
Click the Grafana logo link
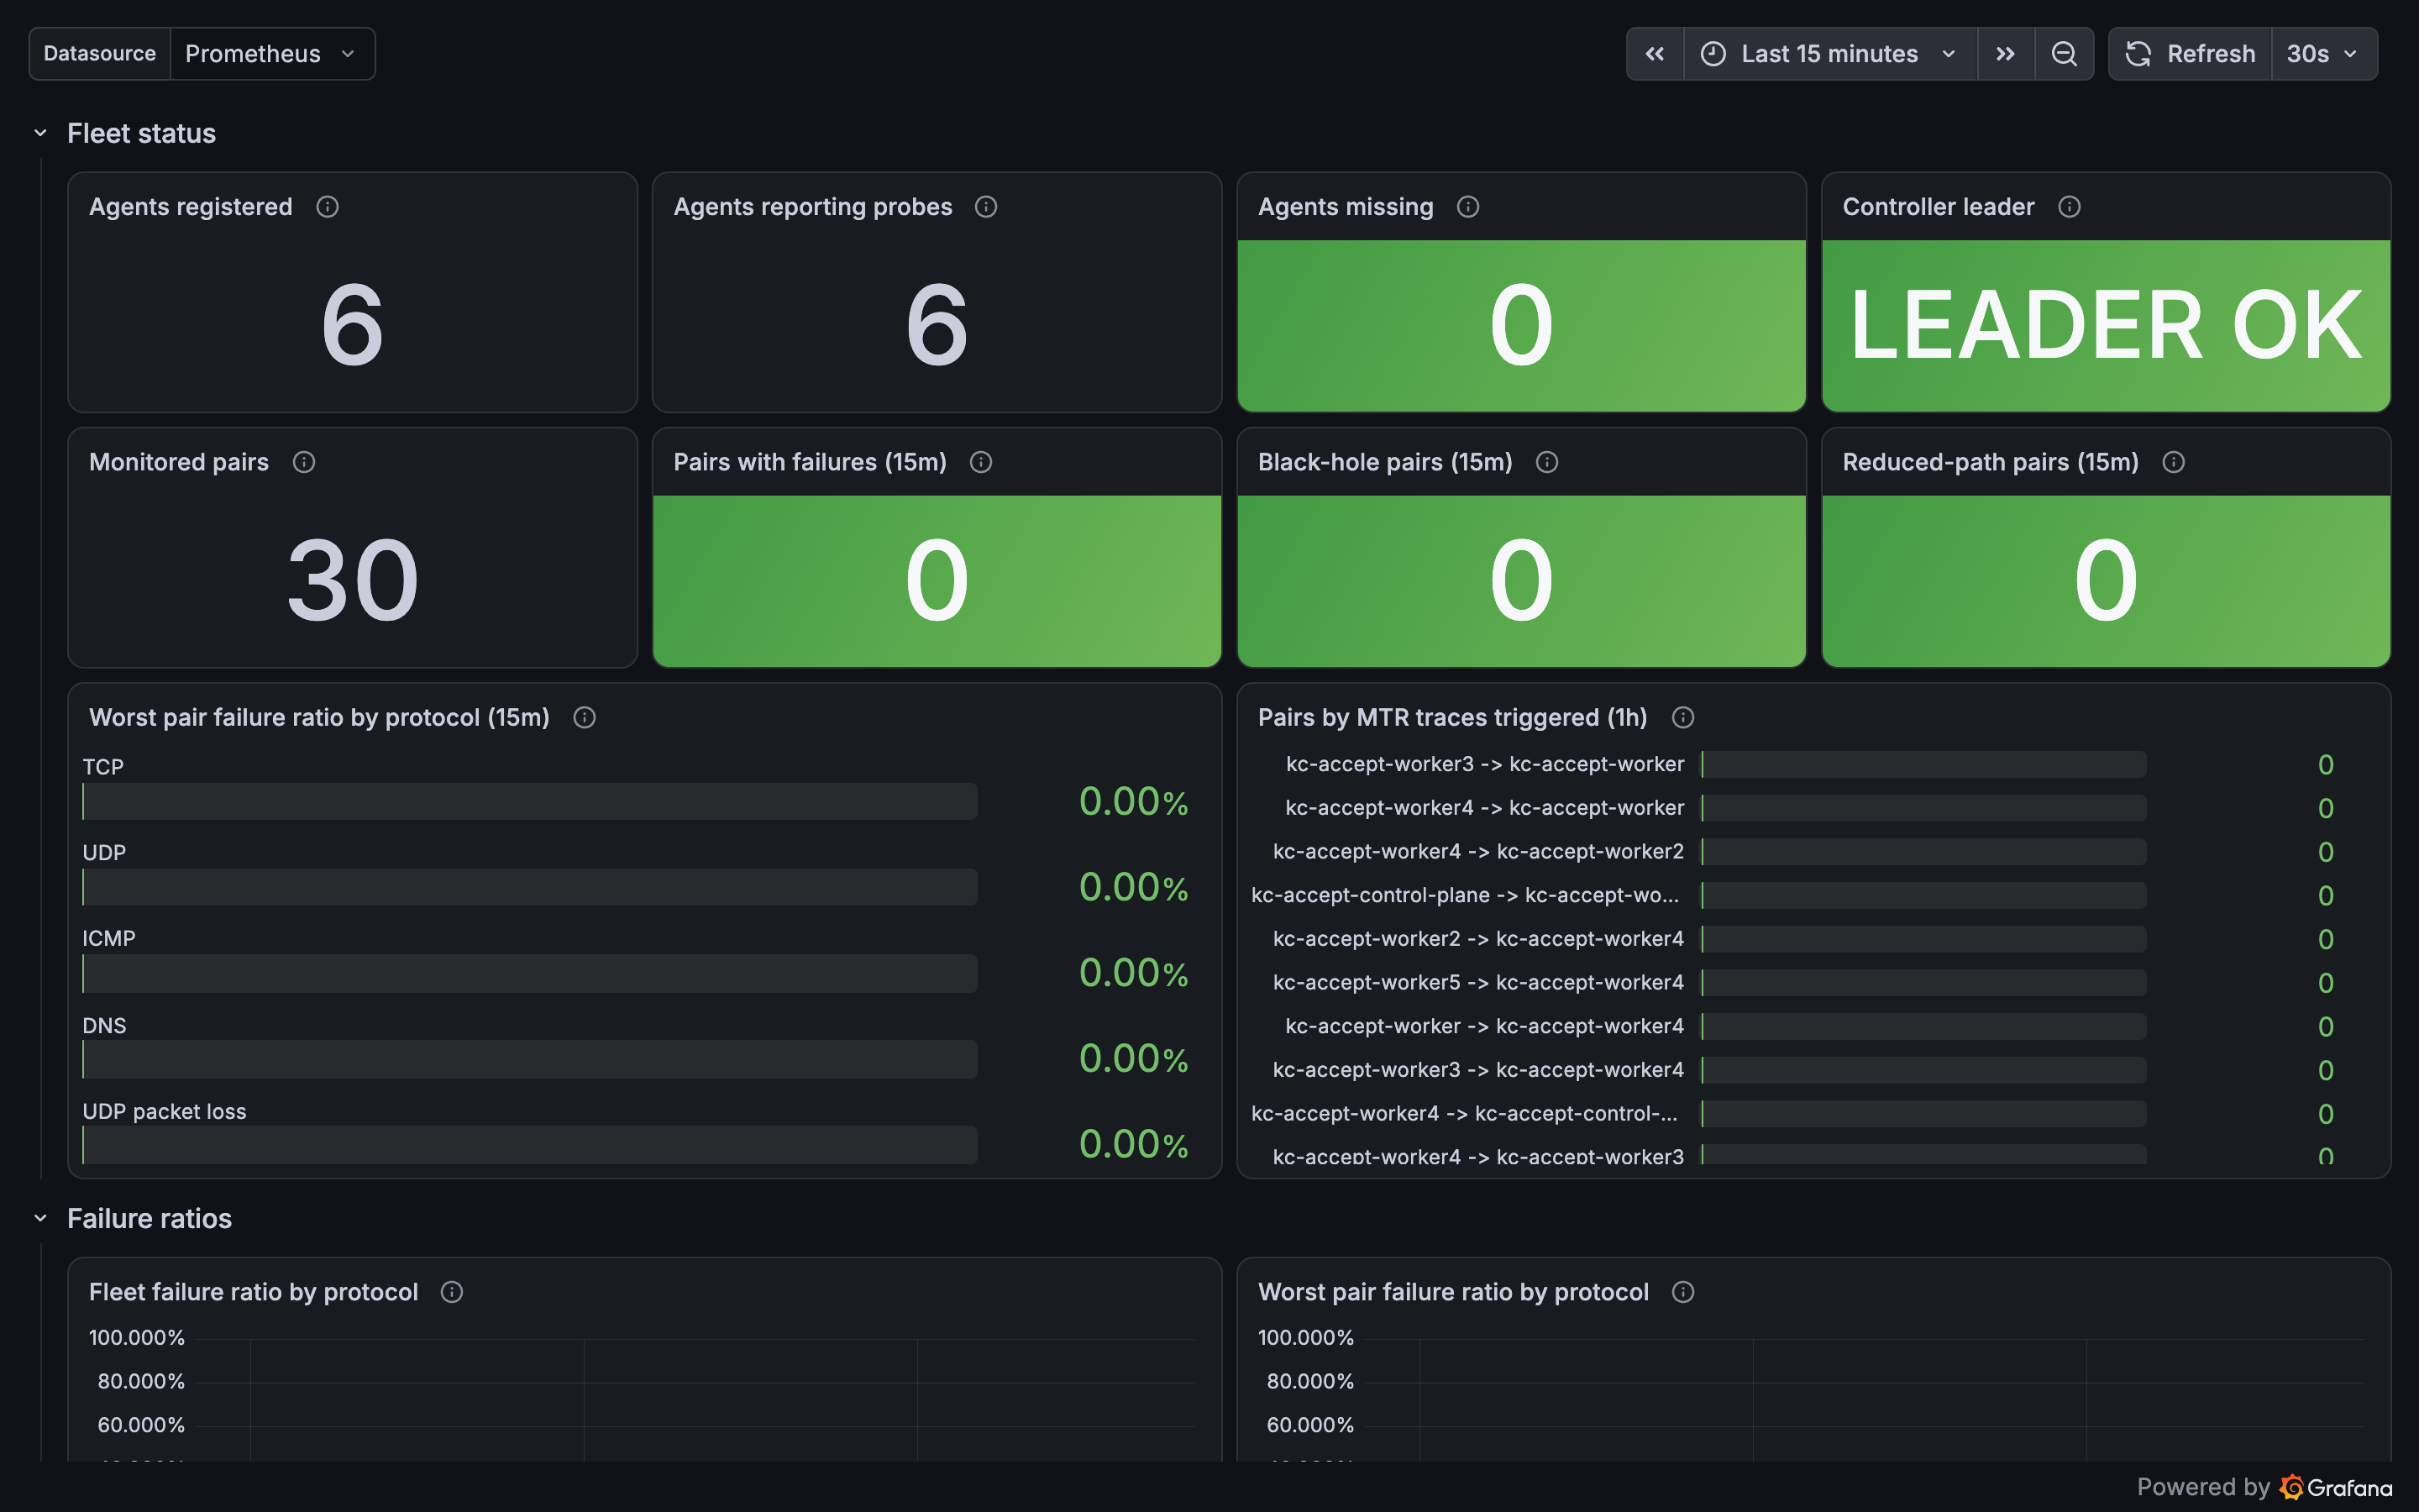(x=2336, y=1488)
